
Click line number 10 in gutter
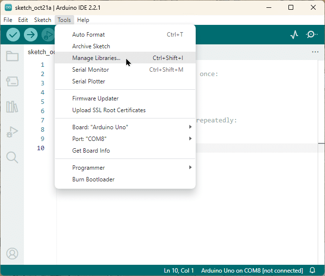41,148
